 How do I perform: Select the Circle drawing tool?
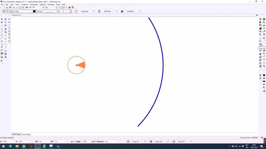(x=2, y=41)
